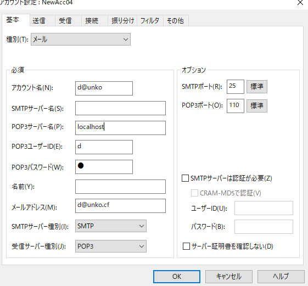
Task: Go to the 振り分け tab
Action: 122,20
